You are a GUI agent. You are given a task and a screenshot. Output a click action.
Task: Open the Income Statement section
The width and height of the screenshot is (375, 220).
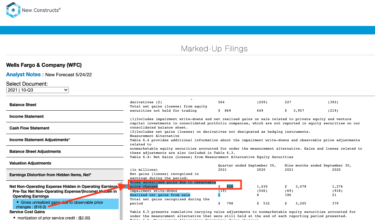click(65, 116)
